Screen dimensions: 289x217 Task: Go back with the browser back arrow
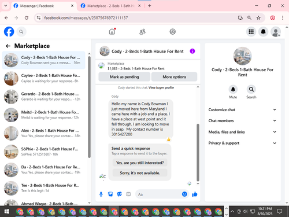pos(6,18)
